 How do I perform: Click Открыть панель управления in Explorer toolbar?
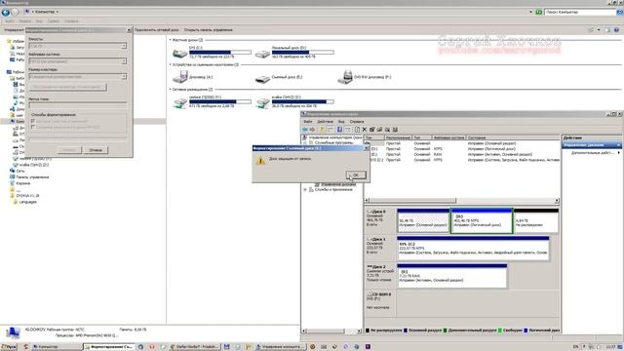pyautogui.click(x=208, y=30)
